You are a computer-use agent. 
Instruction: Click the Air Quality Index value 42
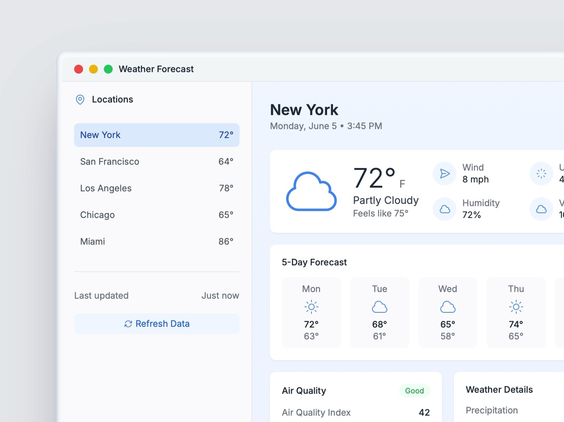tap(424, 412)
